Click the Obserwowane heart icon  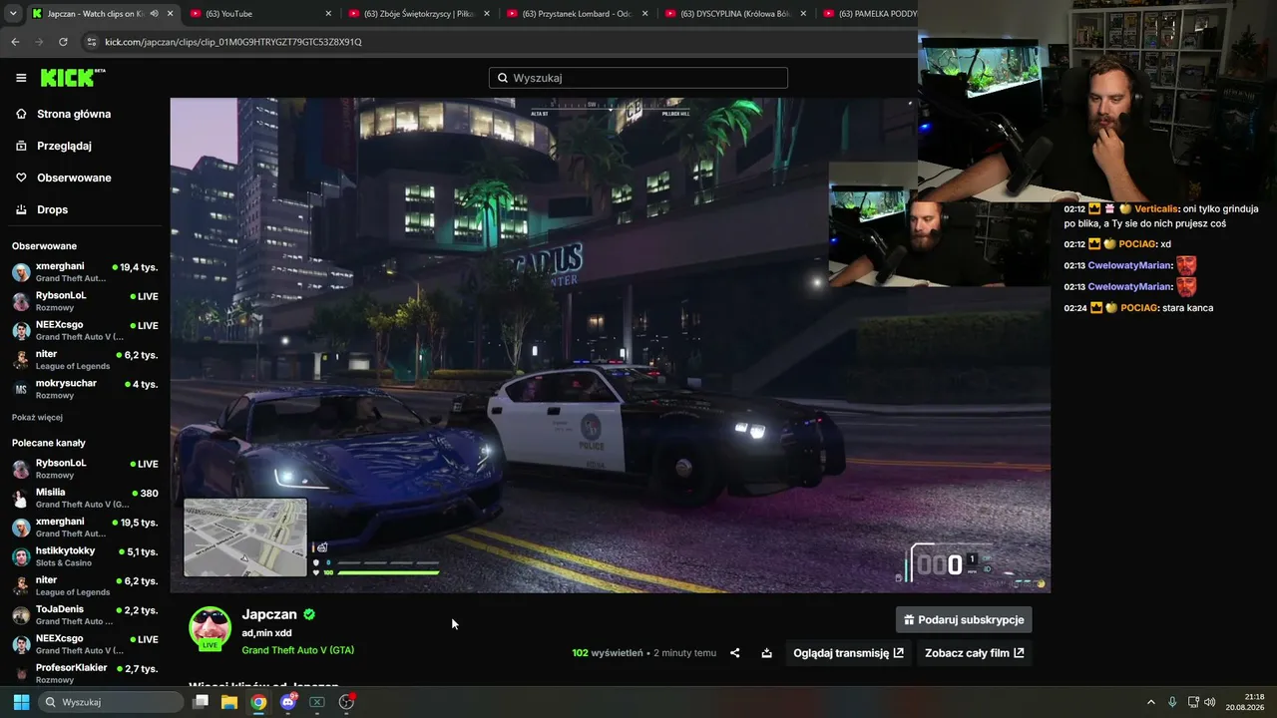(x=21, y=178)
